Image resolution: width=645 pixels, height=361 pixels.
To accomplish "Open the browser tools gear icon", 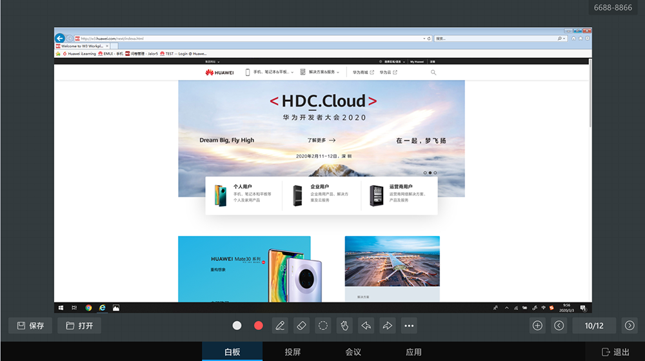I will (588, 38).
